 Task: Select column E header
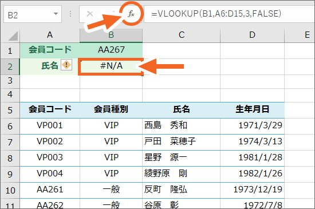300,35
